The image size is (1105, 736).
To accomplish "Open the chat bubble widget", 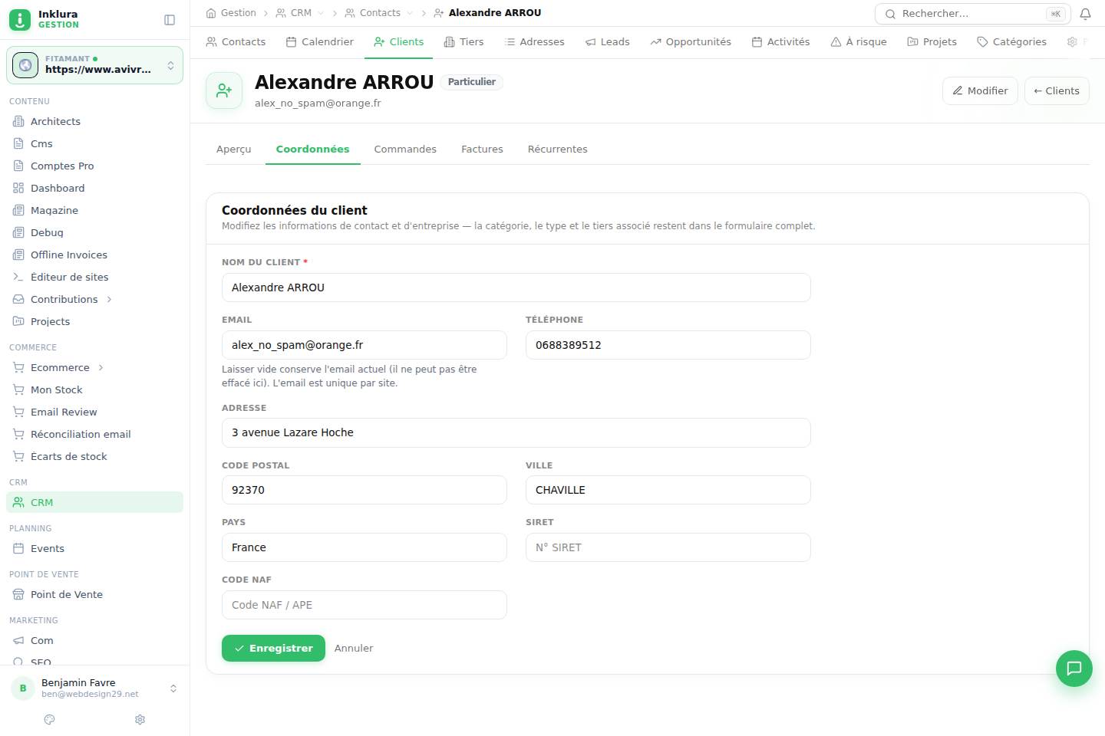I will click(1074, 669).
